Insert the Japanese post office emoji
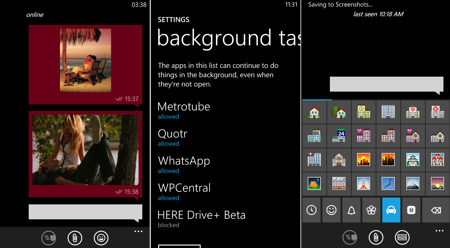Screen dimensions: 450x248 pos(413,112)
